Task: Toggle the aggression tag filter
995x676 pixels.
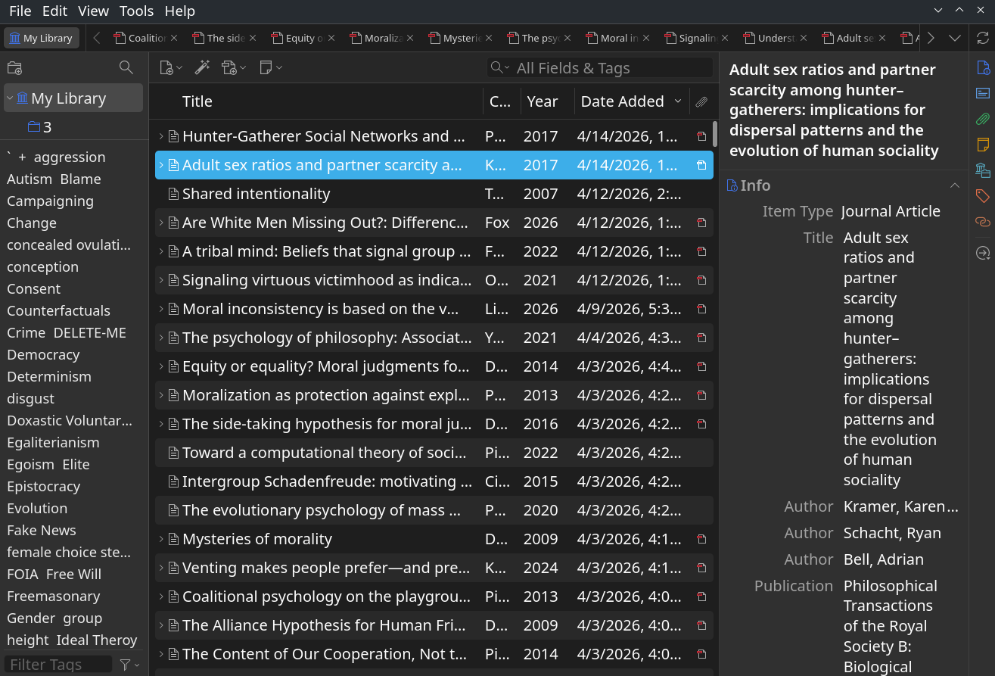Action: pyautogui.click(x=70, y=157)
